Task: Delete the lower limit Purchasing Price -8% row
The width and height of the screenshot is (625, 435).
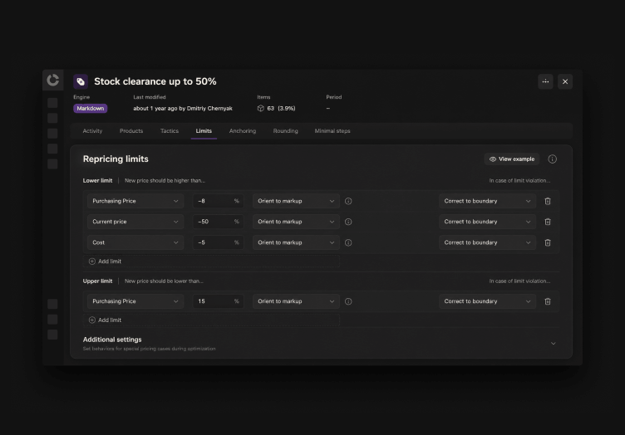Action: [x=548, y=202]
